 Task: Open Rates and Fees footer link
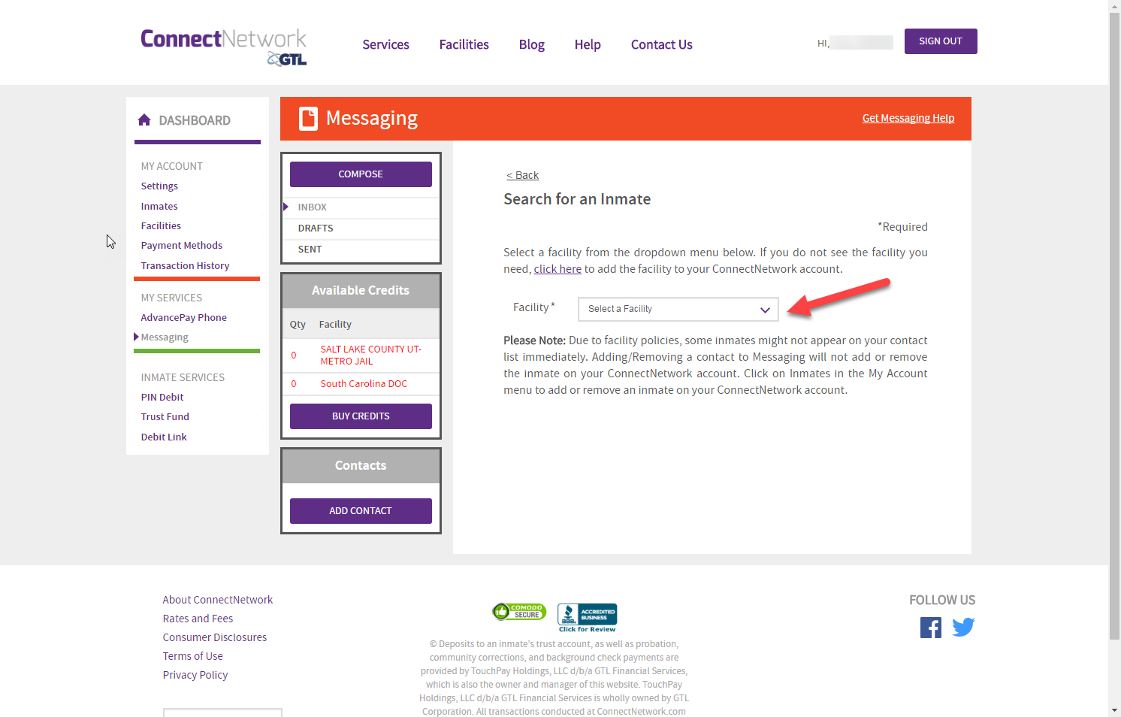[x=198, y=619]
